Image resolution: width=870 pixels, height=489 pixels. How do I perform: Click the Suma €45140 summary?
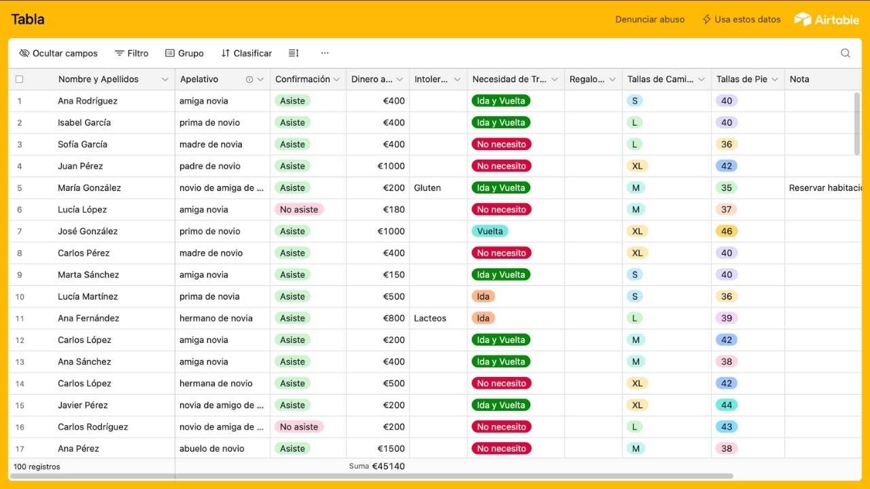pyautogui.click(x=377, y=467)
